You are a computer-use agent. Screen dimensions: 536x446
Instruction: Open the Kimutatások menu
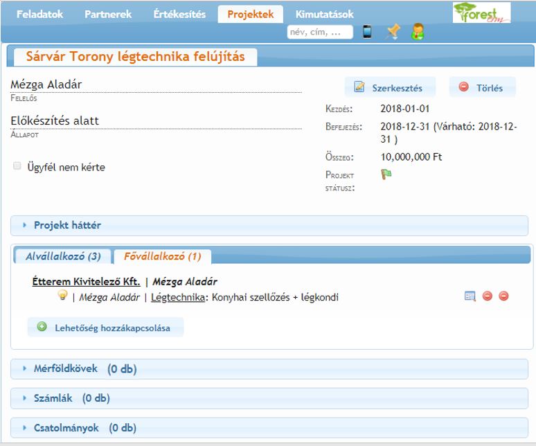pos(324,14)
